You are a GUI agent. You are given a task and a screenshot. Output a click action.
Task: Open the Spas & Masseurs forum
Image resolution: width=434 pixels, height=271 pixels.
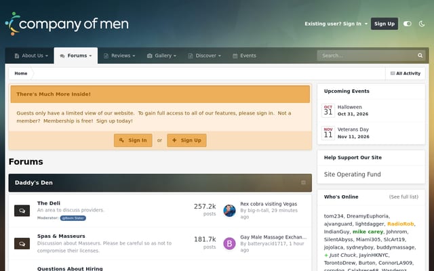pyautogui.click(x=61, y=236)
